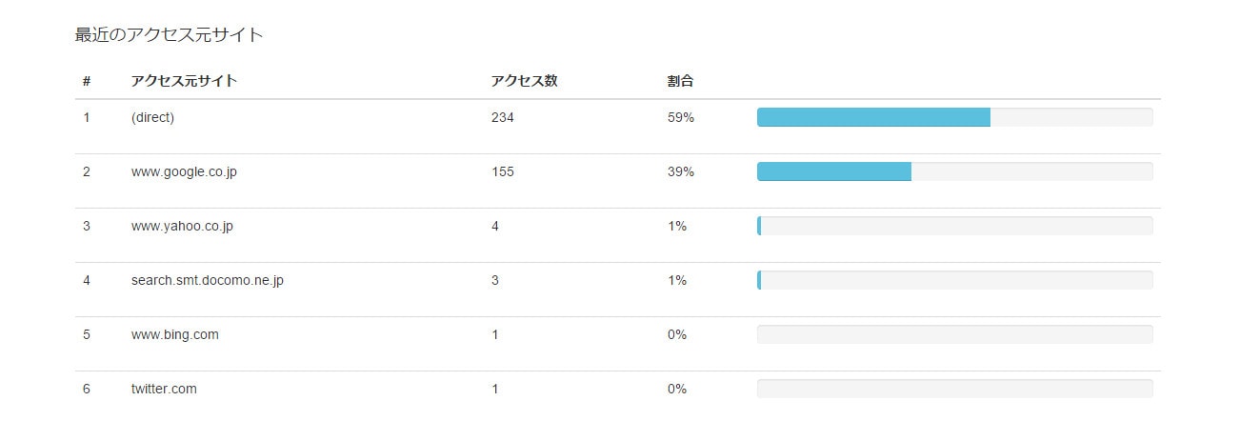Click the 割合 column header
Viewport: 1240px width, 441px height.
[680, 81]
